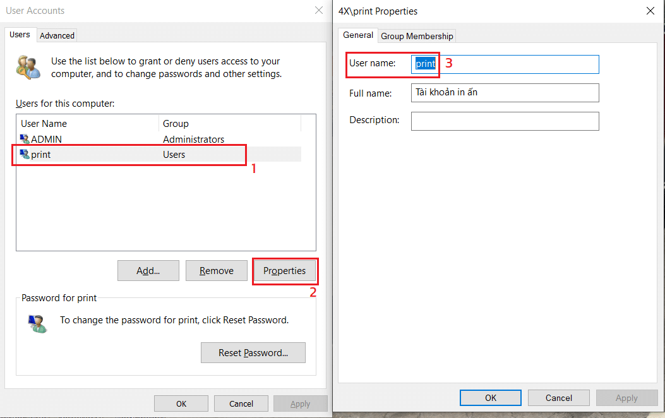
Task: Click the empty Description field
Action: pyautogui.click(x=505, y=121)
